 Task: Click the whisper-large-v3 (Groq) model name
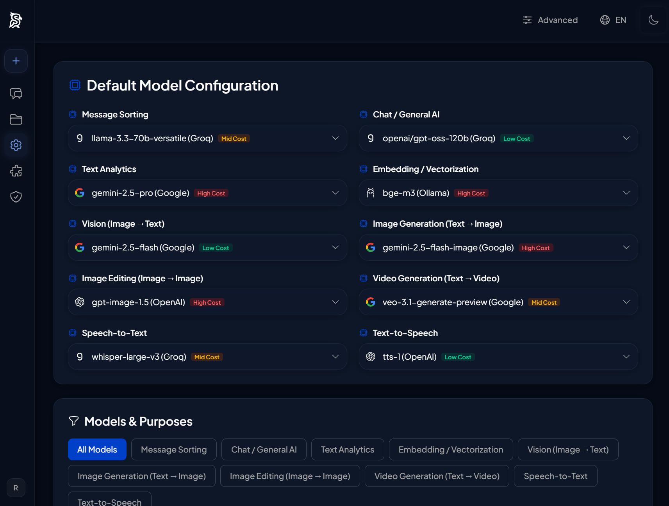pyautogui.click(x=139, y=357)
